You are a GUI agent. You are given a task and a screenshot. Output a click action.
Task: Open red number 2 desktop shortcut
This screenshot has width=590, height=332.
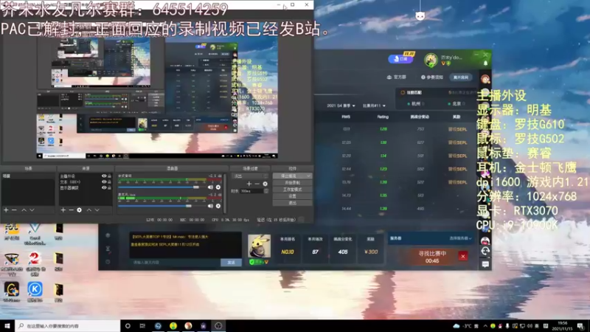click(x=35, y=259)
